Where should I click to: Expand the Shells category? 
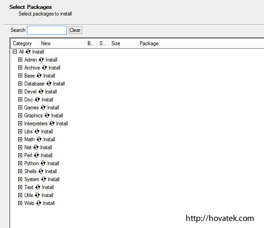20,171
